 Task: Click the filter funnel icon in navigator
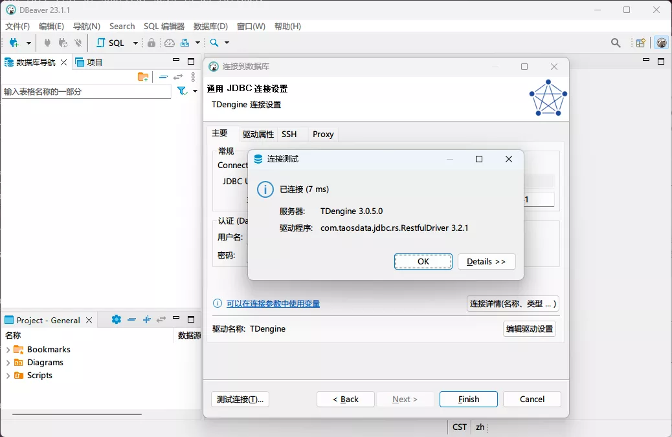coord(183,91)
